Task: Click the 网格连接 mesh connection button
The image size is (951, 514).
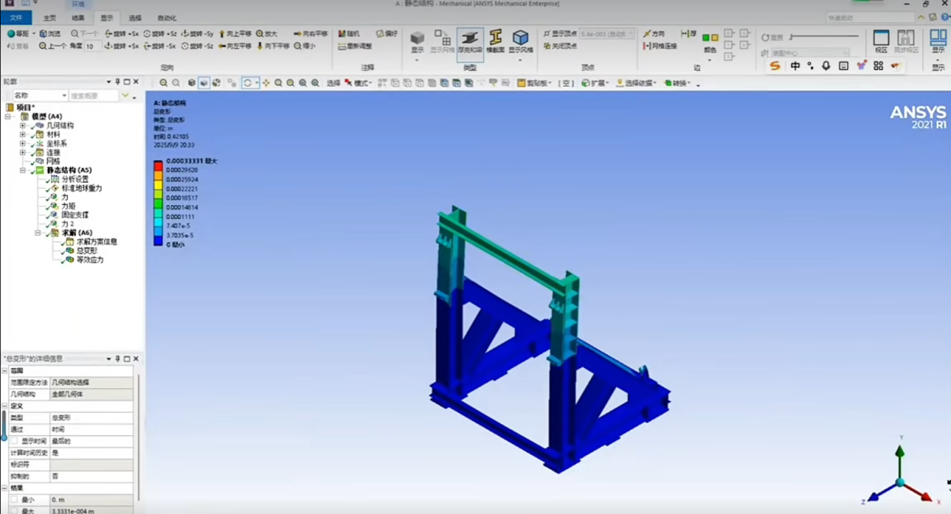Action: coord(659,47)
